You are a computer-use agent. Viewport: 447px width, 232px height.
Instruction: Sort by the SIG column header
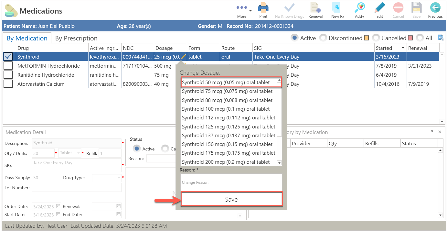(313, 48)
